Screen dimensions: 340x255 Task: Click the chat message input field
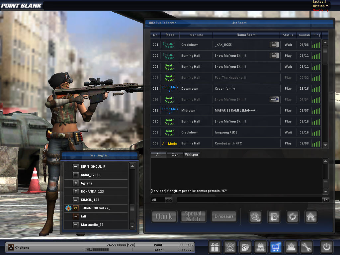pyautogui.click(x=249, y=200)
